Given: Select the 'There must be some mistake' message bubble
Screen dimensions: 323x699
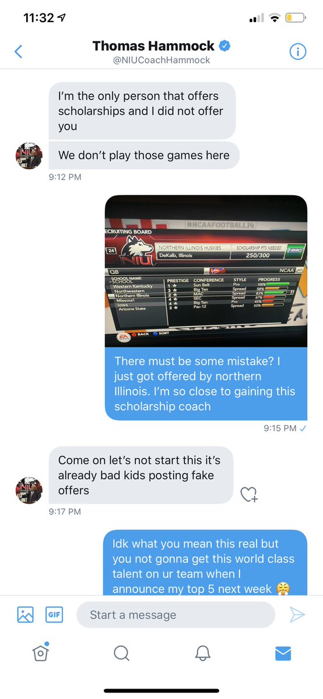Looking at the screenshot, I should (x=206, y=384).
